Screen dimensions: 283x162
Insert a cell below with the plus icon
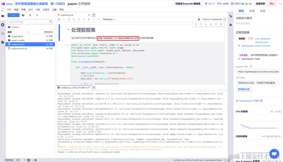64,19
